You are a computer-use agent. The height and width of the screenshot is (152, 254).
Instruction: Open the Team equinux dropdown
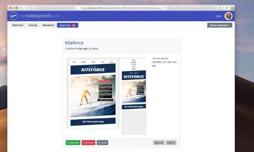(220, 25)
